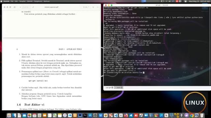Open the Tampilan menu

[22, 1]
